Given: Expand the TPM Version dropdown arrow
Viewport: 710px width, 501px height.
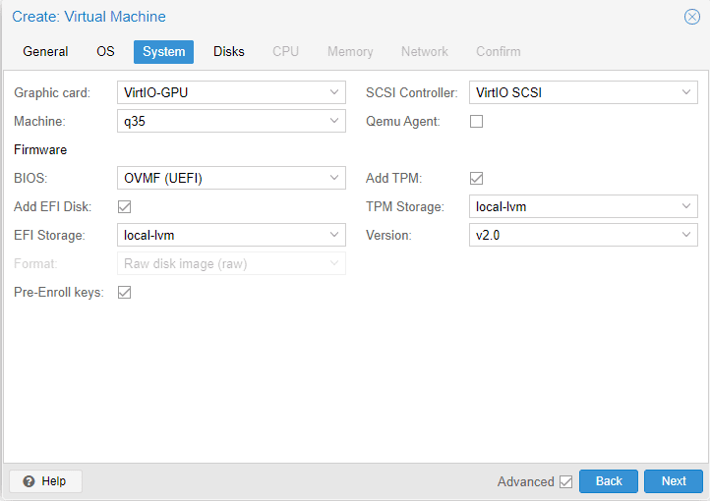Looking at the screenshot, I should tap(686, 235).
